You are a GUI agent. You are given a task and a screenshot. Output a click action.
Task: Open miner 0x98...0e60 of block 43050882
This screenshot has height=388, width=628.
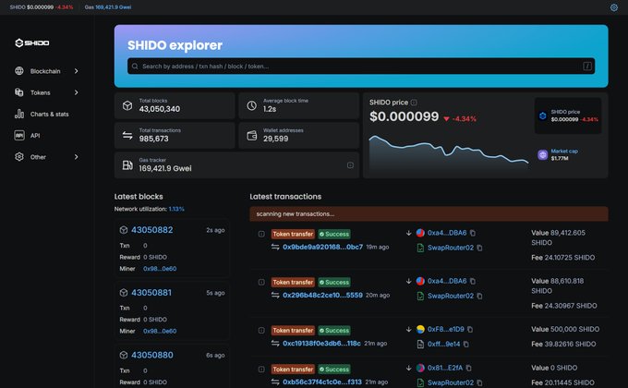tap(160, 269)
